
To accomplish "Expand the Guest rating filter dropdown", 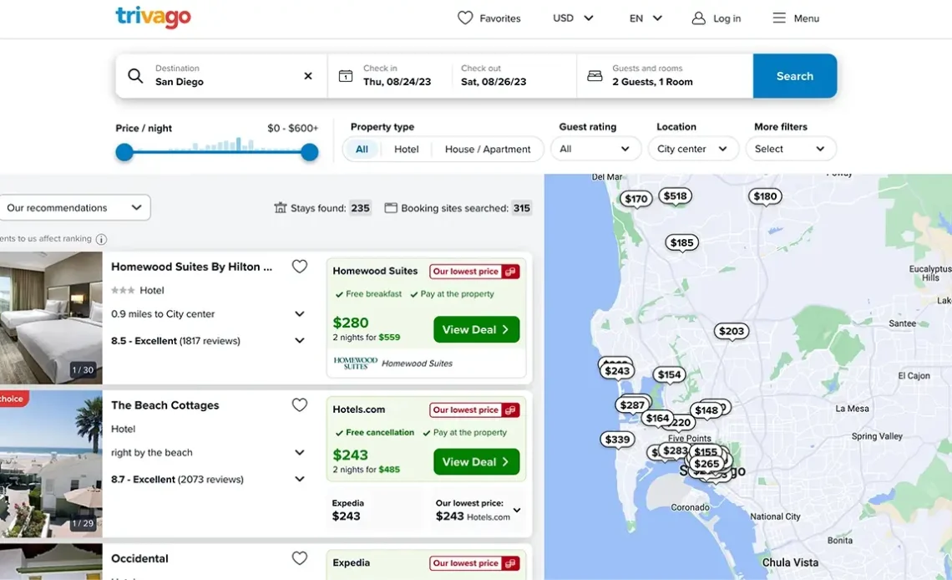I will tap(595, 149).
